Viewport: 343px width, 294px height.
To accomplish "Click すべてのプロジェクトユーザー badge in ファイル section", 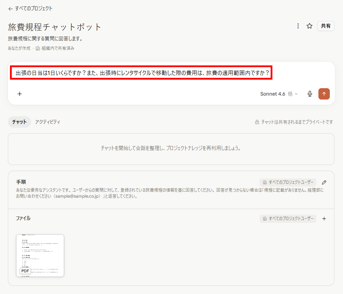I will point(288,219).
